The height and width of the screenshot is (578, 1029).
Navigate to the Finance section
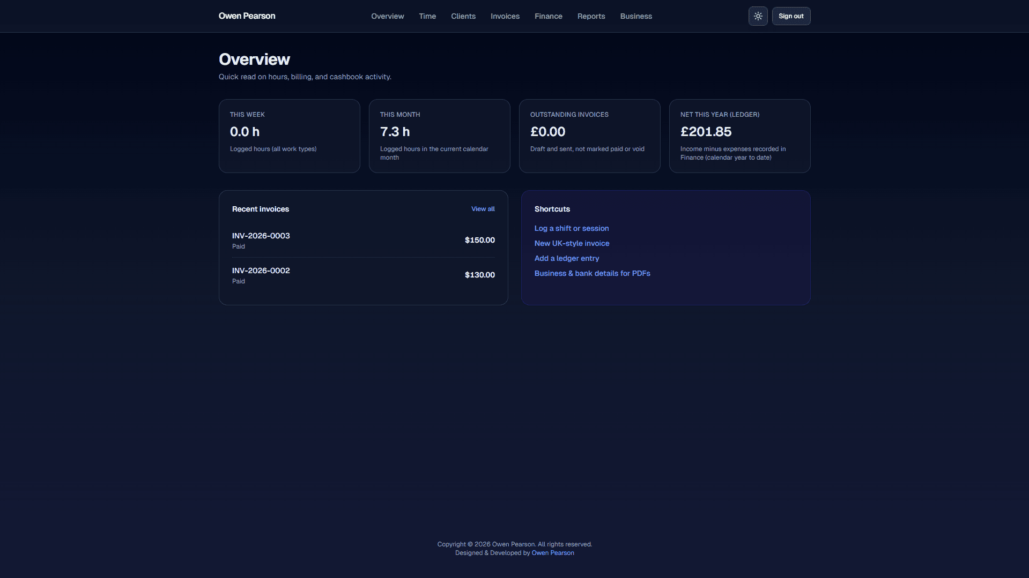(x=548, y=16)
